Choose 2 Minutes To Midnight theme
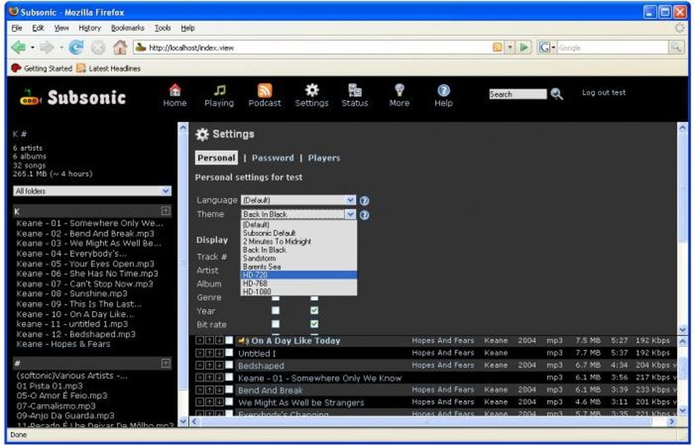 (299, 242)
